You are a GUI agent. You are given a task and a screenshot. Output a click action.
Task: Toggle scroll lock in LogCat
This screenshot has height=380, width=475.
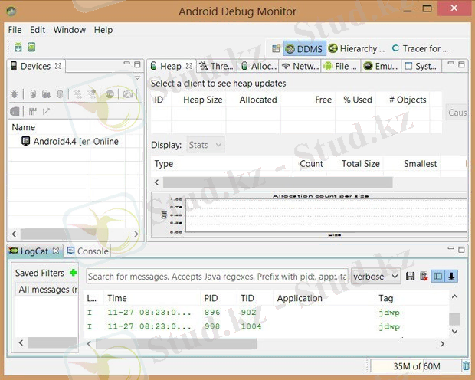point(452,277)
